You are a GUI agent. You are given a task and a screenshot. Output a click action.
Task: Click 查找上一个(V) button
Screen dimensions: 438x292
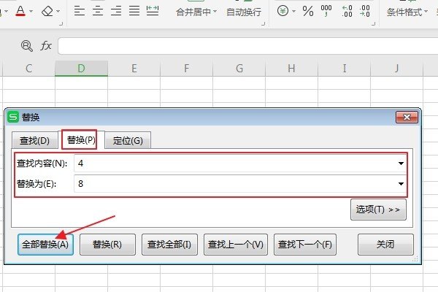click(x=236, y=245)
